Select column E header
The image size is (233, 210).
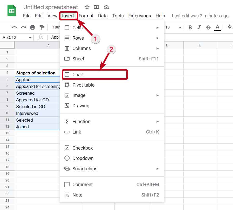point(200,45)
